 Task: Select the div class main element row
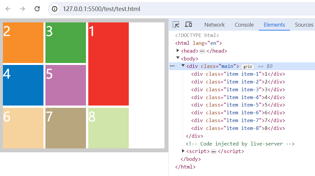(x=242, y=66)
